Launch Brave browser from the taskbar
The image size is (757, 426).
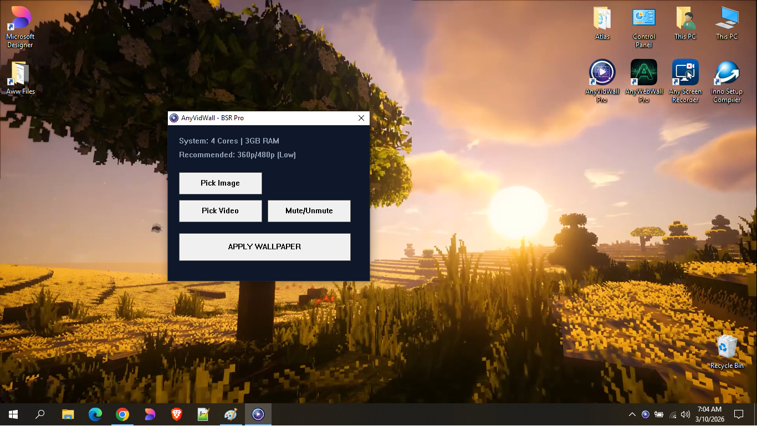pos(176,414)
